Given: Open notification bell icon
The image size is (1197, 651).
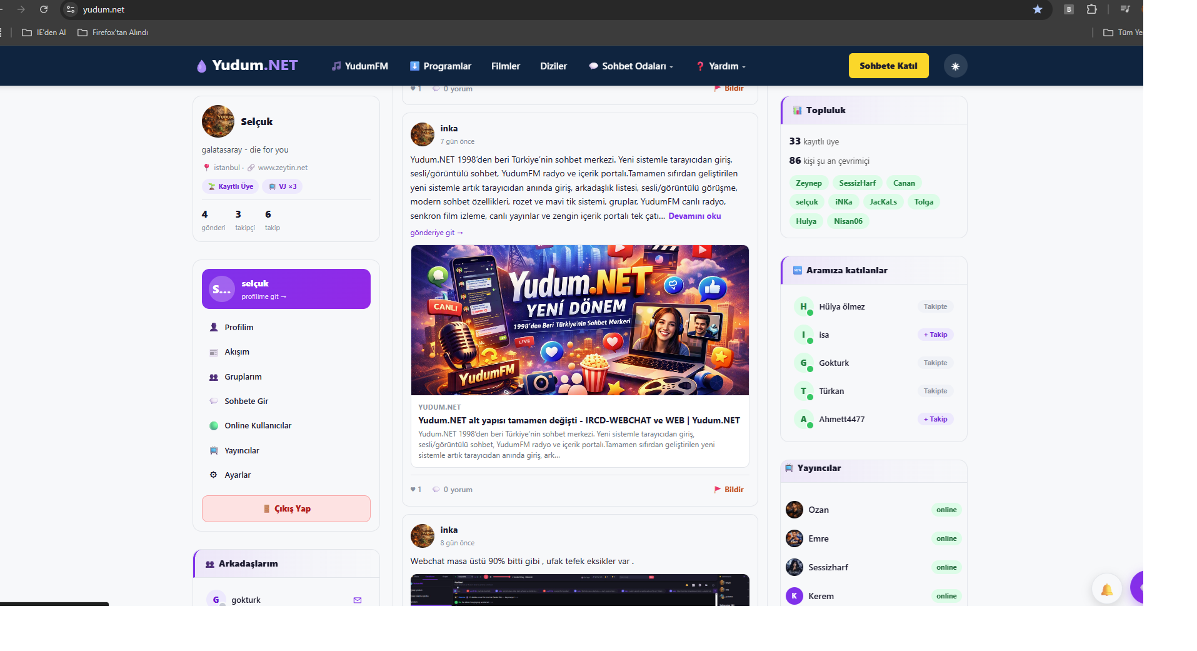Looking at the screenshot, I should pos(1106,589).
